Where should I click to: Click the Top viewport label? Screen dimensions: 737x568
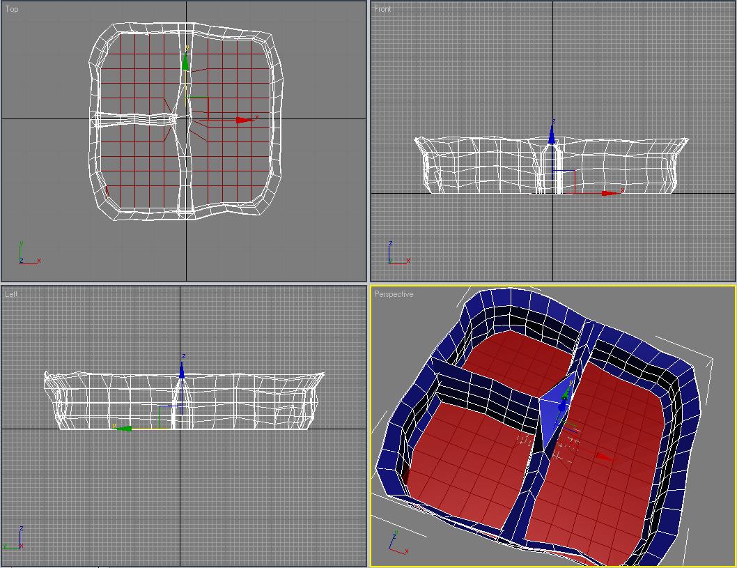tap(12, 9)
